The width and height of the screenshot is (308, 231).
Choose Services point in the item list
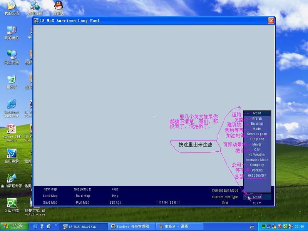click(x=257, y=134)
